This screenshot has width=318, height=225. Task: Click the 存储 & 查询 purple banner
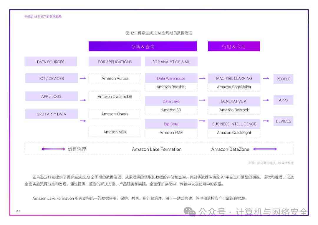click(x=143, y=47)
